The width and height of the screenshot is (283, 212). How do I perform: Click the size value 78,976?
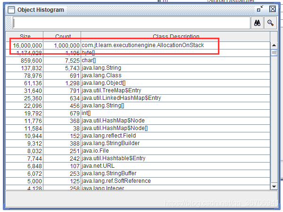[33, 76]
